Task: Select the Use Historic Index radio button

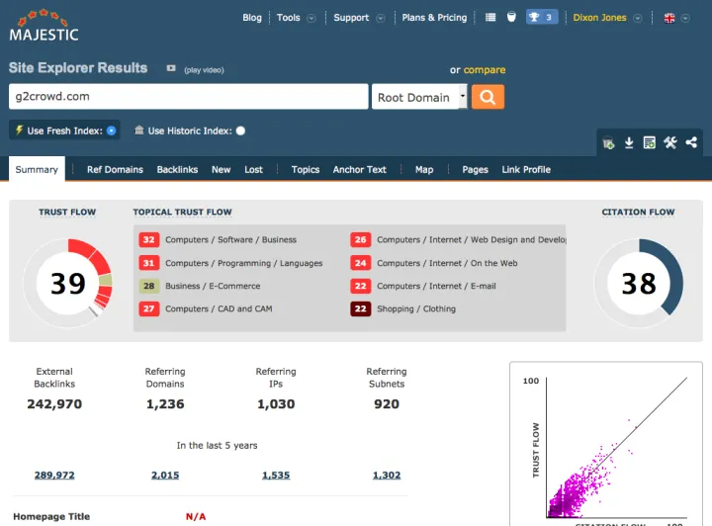Action: click(240, 131)
